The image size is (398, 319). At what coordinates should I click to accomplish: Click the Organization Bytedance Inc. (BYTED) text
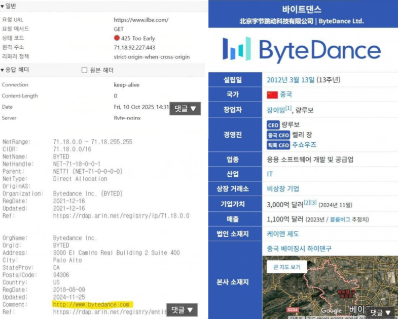pyautogui.click(x=88, y=194)
